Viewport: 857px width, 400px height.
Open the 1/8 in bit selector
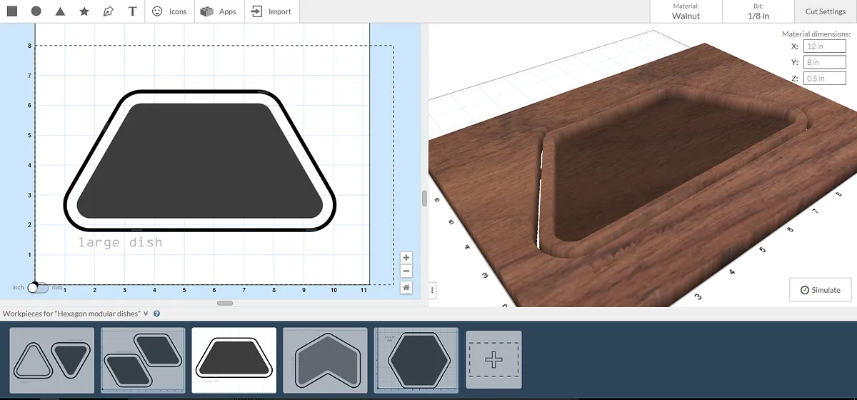[x=758, y=11]
